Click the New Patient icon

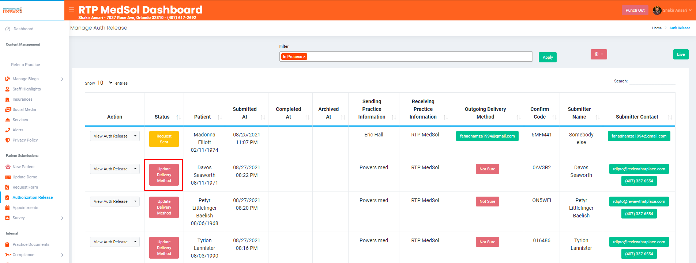8,167
